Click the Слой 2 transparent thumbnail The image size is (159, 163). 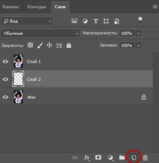pyautogui.click(x=18, y=79)
